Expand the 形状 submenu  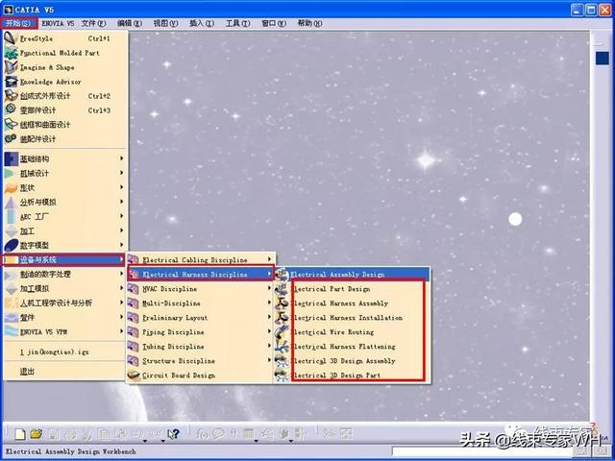(65, 188)
